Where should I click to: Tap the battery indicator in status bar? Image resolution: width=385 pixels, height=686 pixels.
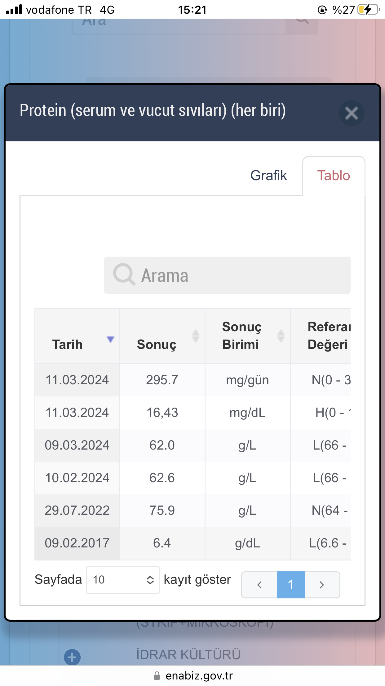pyautogui.click(x=368, y=10)
